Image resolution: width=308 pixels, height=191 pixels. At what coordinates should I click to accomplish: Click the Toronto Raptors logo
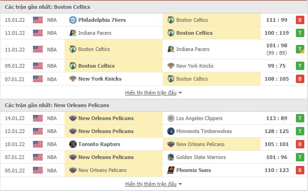[72, 144]
